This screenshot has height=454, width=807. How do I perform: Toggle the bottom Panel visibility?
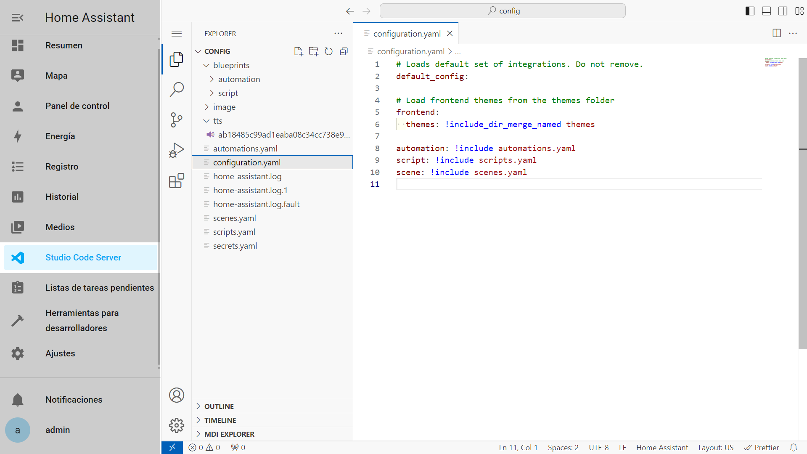(766, 11)
